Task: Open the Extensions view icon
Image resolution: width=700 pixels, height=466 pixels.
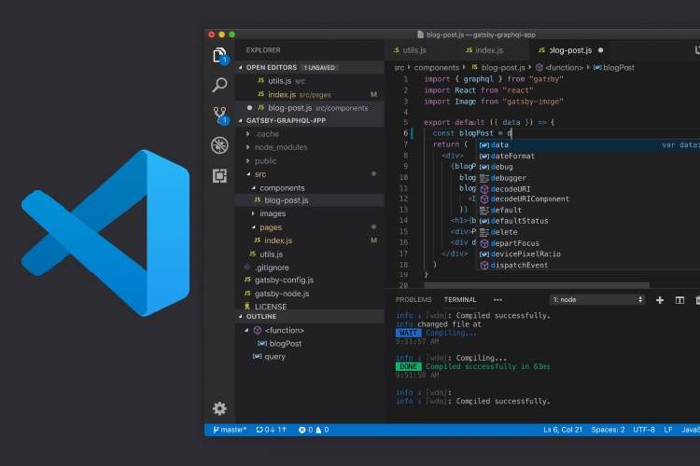Action: pos(219,175)
